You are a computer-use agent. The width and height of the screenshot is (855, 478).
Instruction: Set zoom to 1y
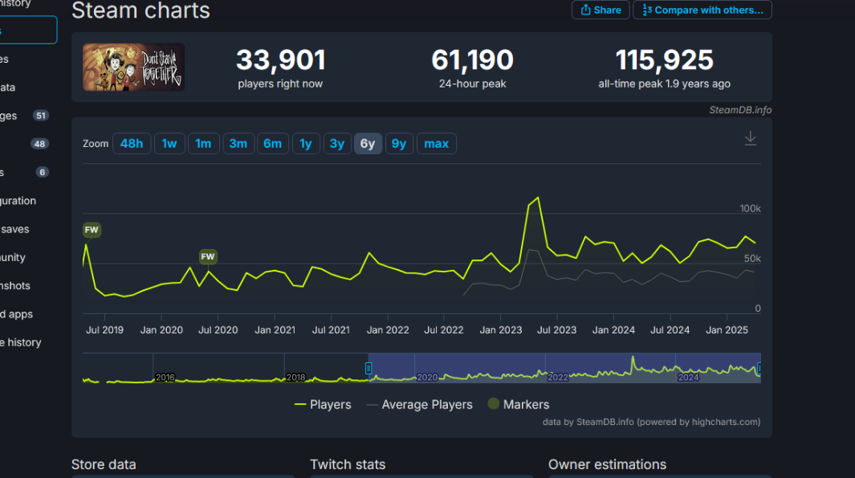click(x=306, y=144)
